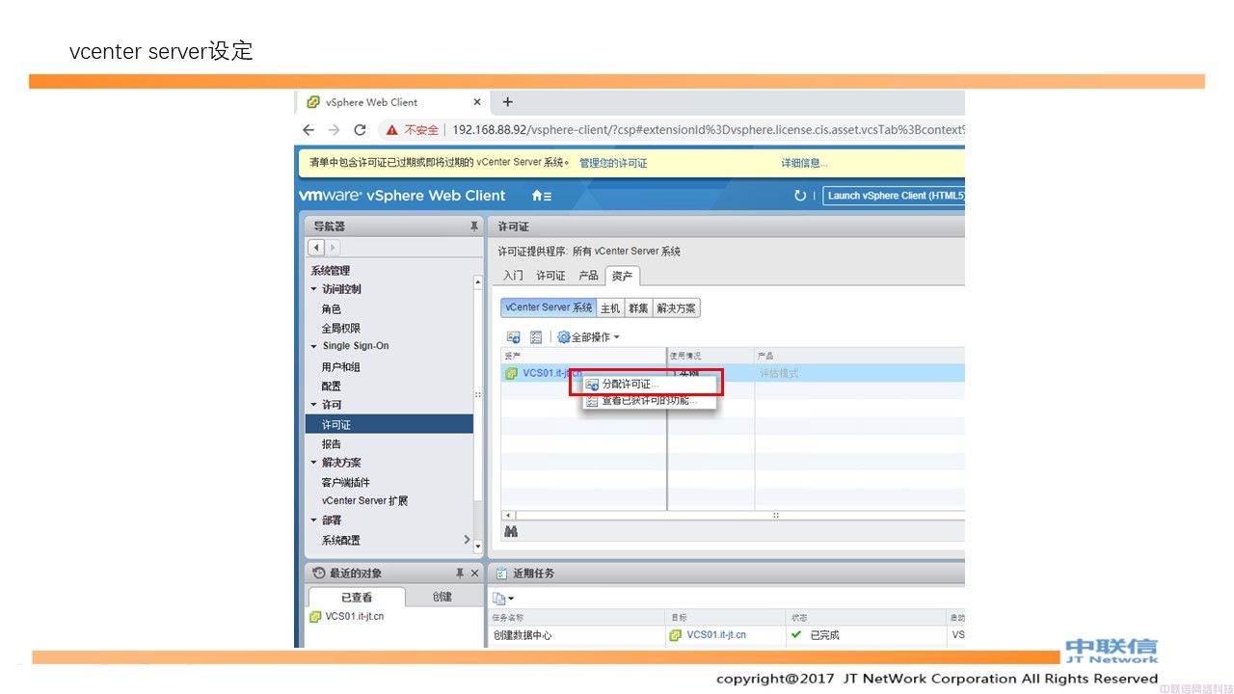Switch to the 入门 tab
This screenshot has height=694, width=1234.
513,276
